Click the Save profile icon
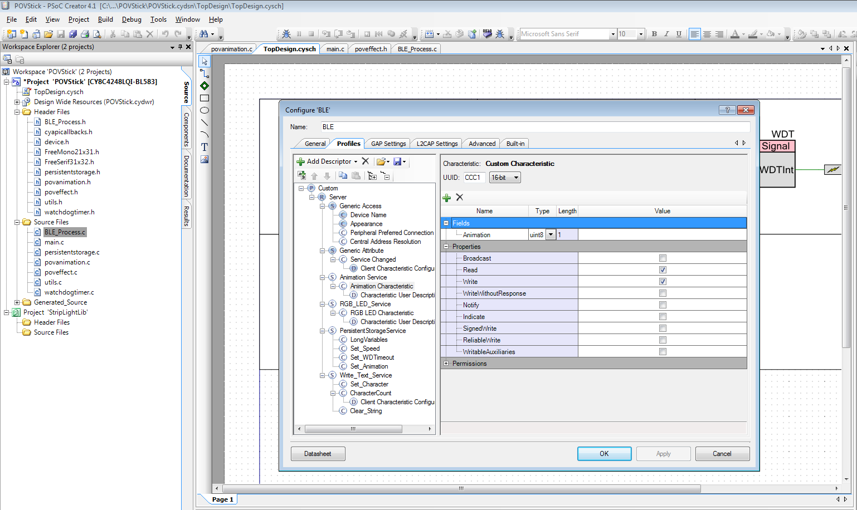Screen dimensions: 857x510 (x=397, y=161)
